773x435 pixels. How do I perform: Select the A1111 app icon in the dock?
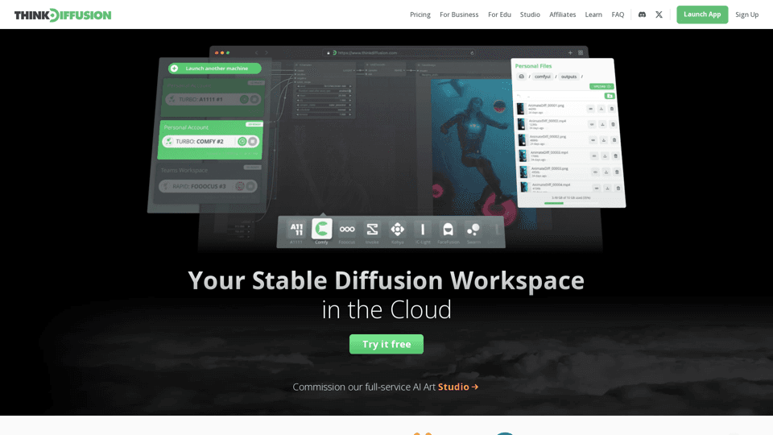296,230
